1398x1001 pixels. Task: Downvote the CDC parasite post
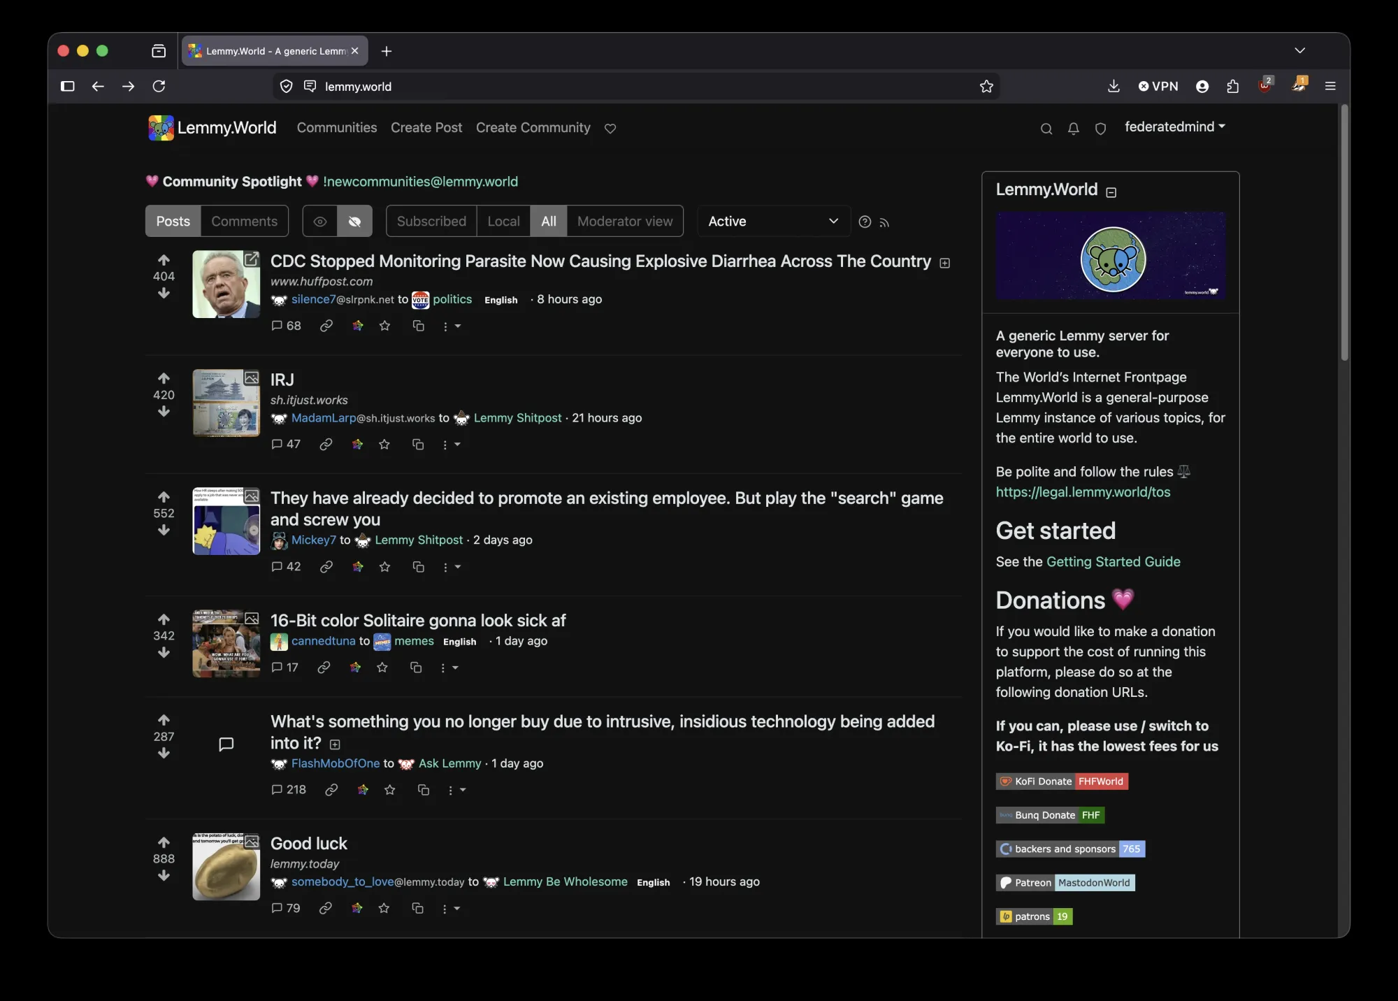[164, 293]
